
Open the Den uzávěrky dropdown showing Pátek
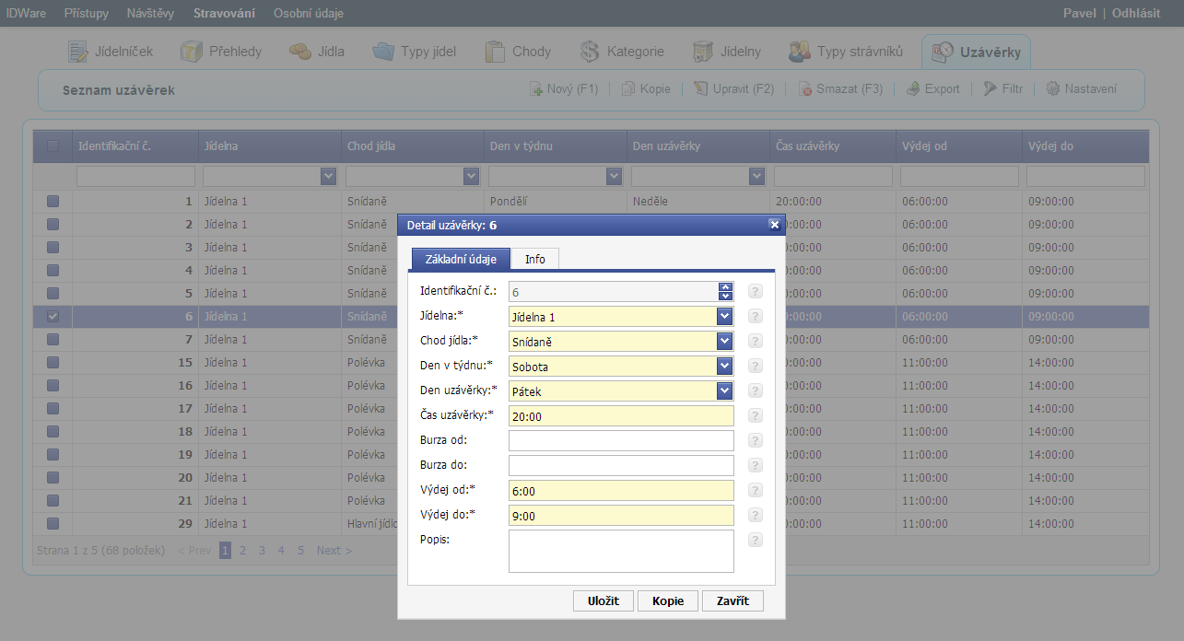pos(725,391)
